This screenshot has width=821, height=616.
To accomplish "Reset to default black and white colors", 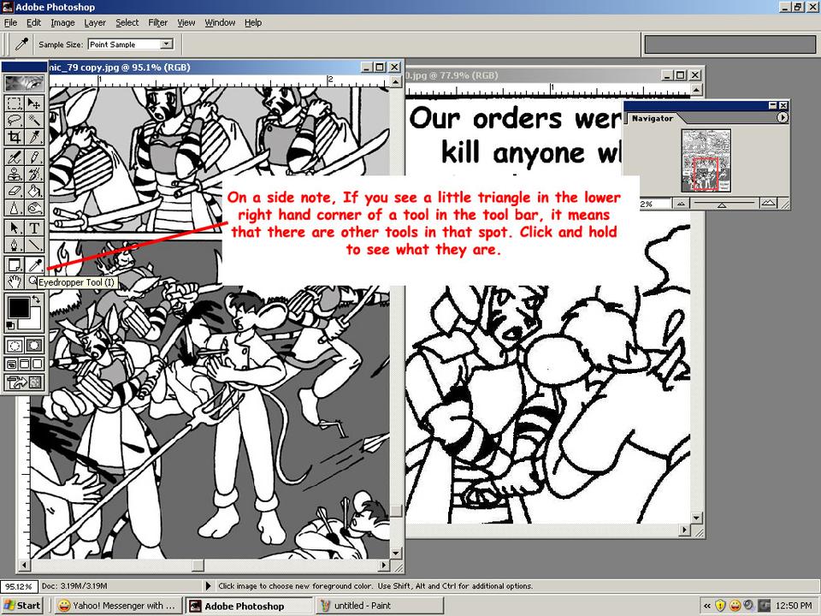I will (x=9, y=326).
